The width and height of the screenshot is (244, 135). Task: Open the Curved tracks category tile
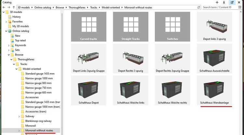89,27
